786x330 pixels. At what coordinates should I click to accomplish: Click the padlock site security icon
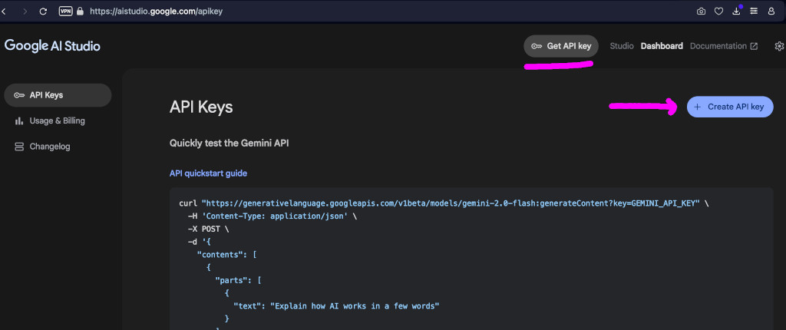tap(80, 11)
